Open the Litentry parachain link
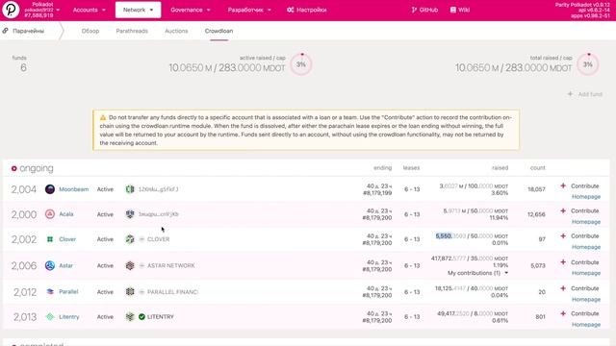The image size is (616, 346). tap(68, 317)
